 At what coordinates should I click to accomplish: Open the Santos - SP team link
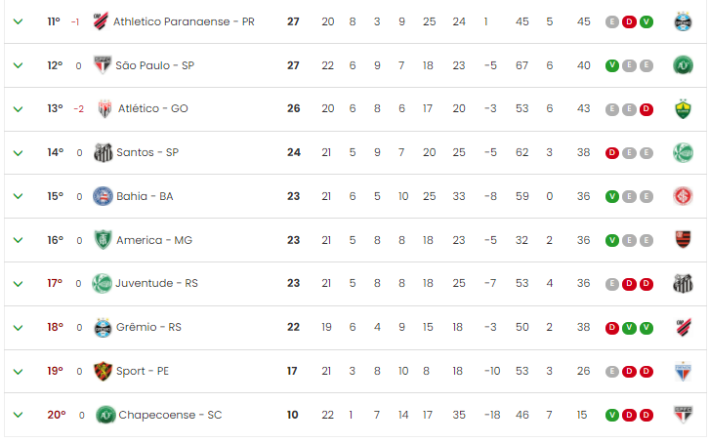pyautogui.click(x=147, y=152)
